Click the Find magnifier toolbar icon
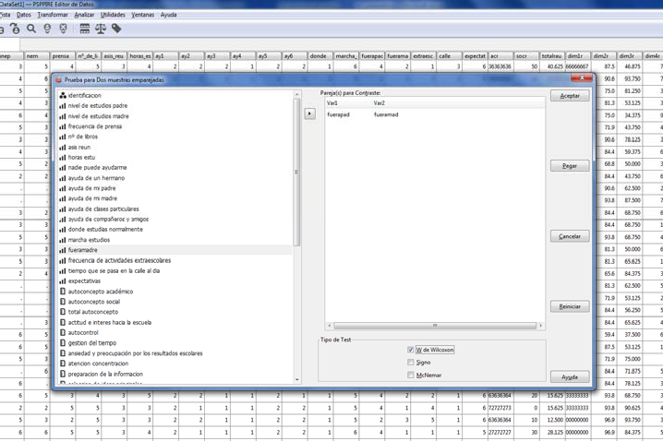663x441 pixels. point(31,29)
